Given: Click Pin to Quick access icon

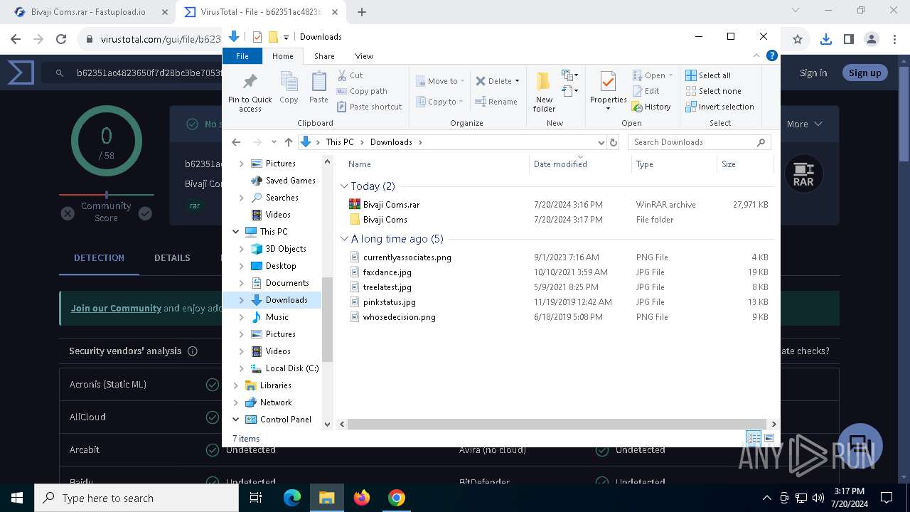Looking at the screenshot, I should 250,91.
